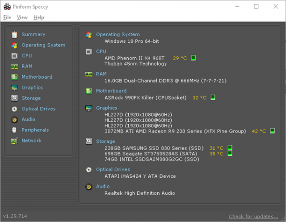Open Network section from sidebar
Image resolution: width=286 pixels, height=222 pixels.
(31, 141)
